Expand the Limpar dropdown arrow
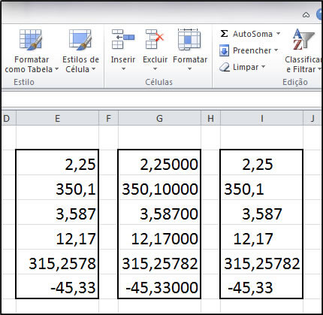This screenshot has width=323, height=315. (263, 67)
